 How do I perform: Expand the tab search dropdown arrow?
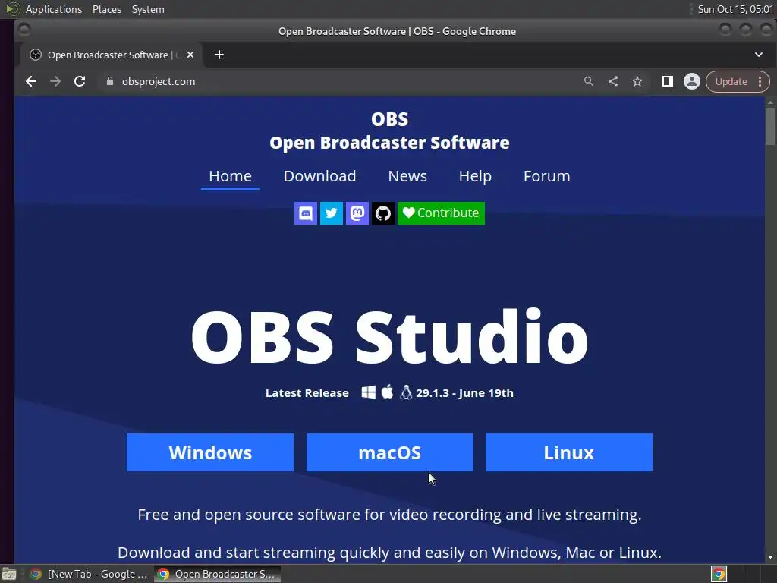(759, 55)
